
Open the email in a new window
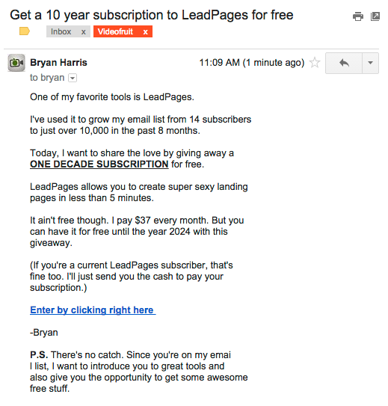tap(375, 16)
